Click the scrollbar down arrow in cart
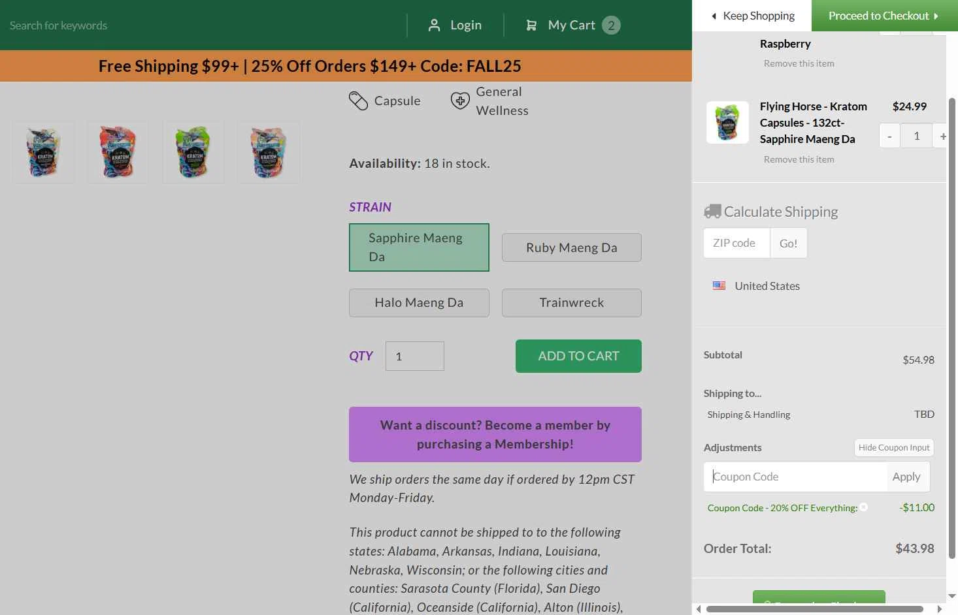Screen dimensions: 958x615 952,596
